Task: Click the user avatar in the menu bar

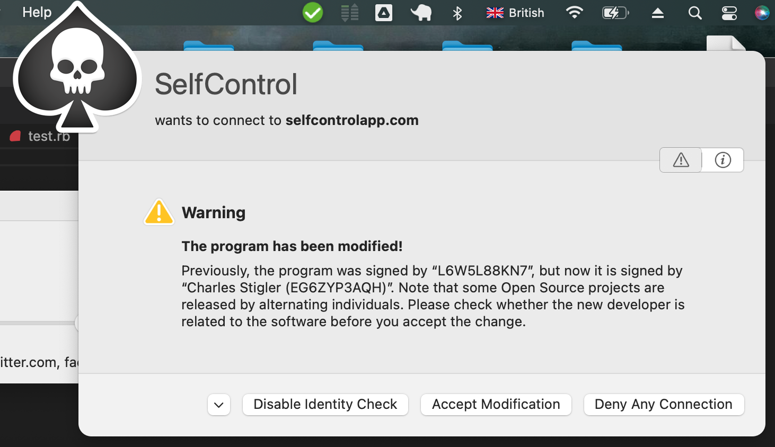Action: (x=762, y=12)
